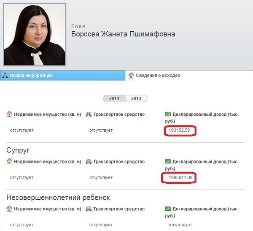Click the person icon in Общая информация tab

point(5,75)
